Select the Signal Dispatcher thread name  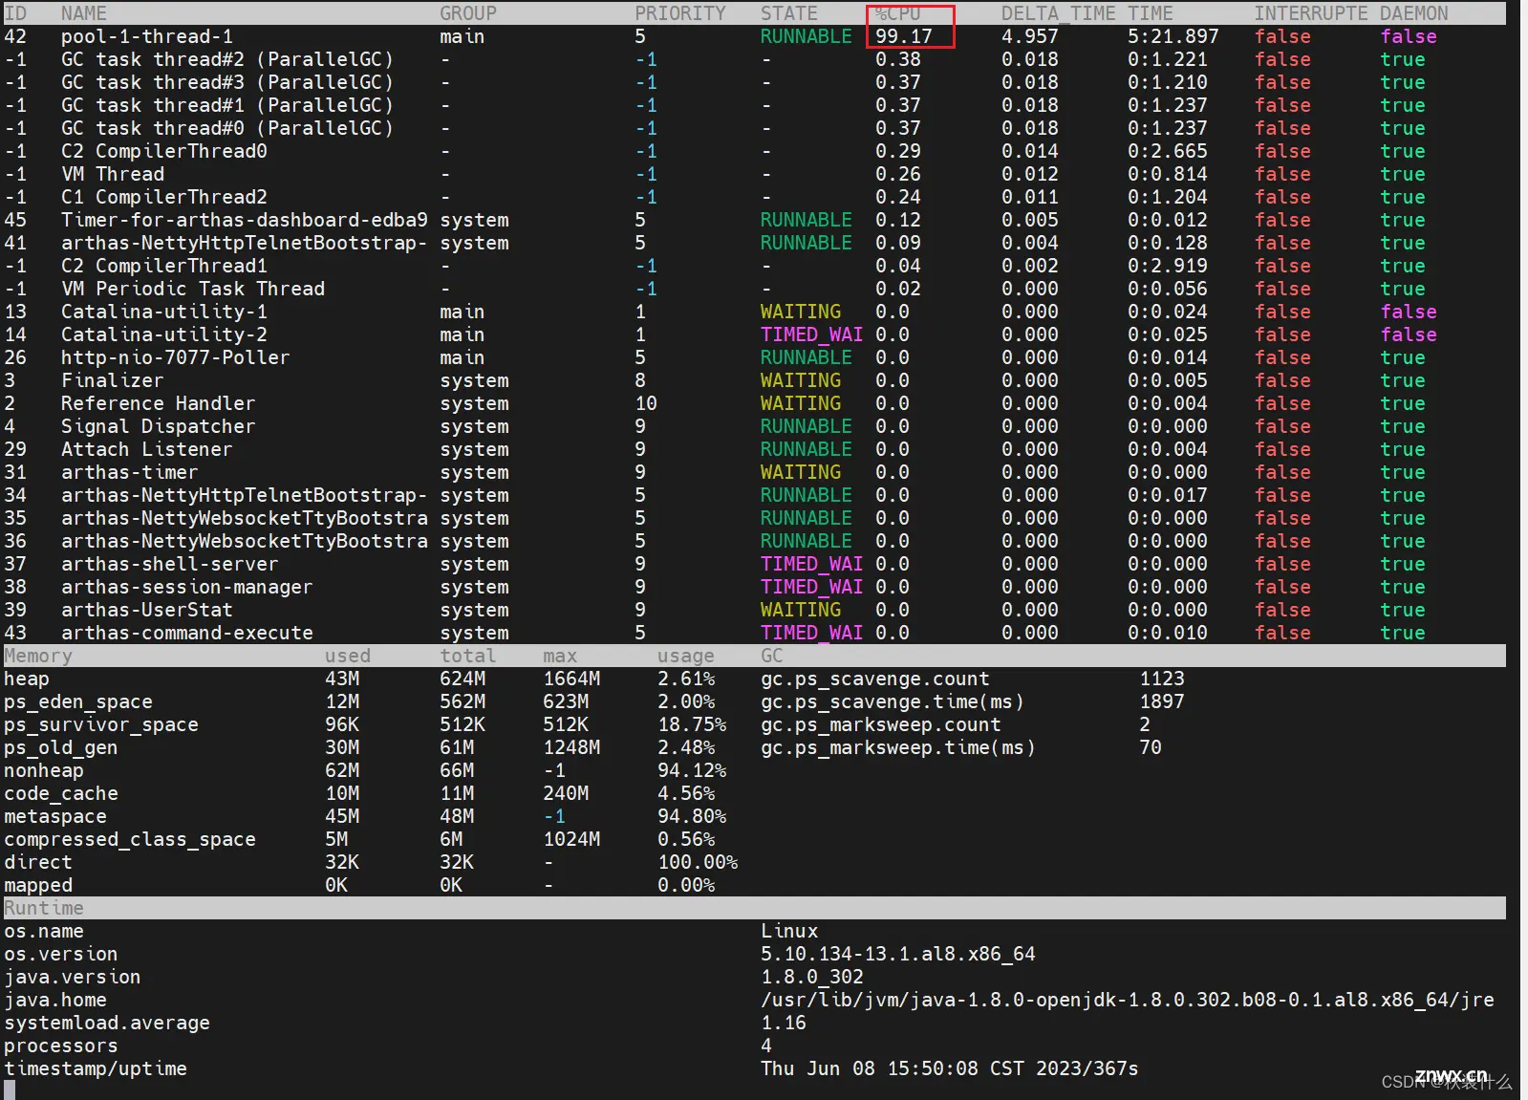click(159, 426)
